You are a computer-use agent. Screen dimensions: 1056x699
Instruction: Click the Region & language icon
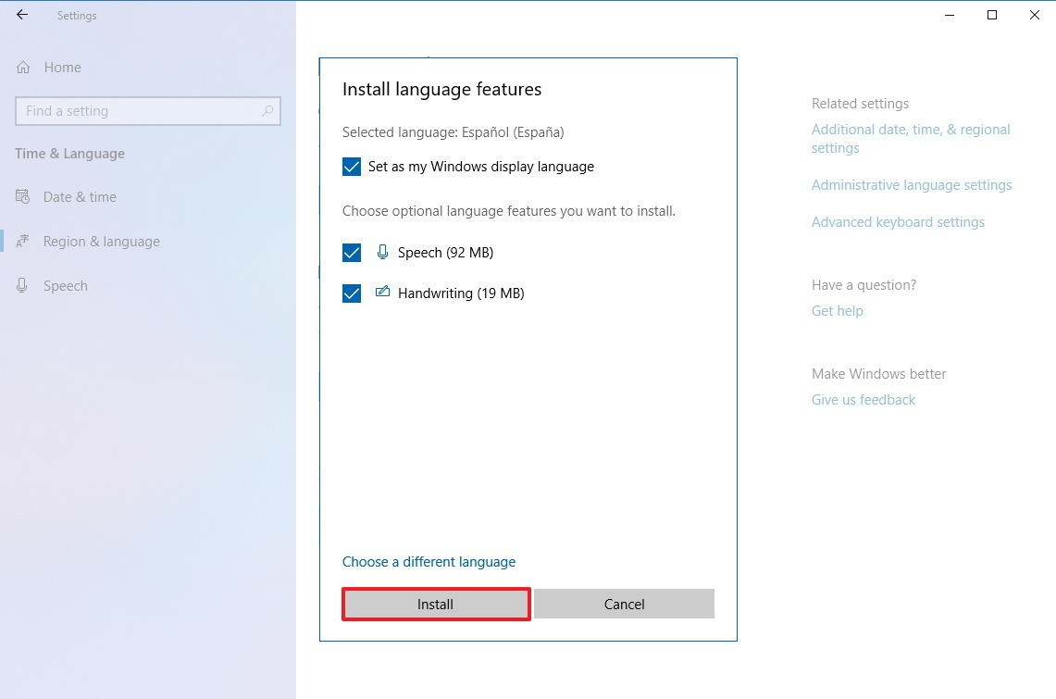[22, 241]
